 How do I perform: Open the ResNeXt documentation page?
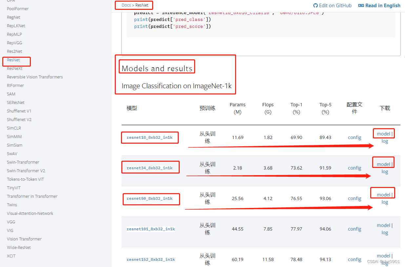(14, 68)
